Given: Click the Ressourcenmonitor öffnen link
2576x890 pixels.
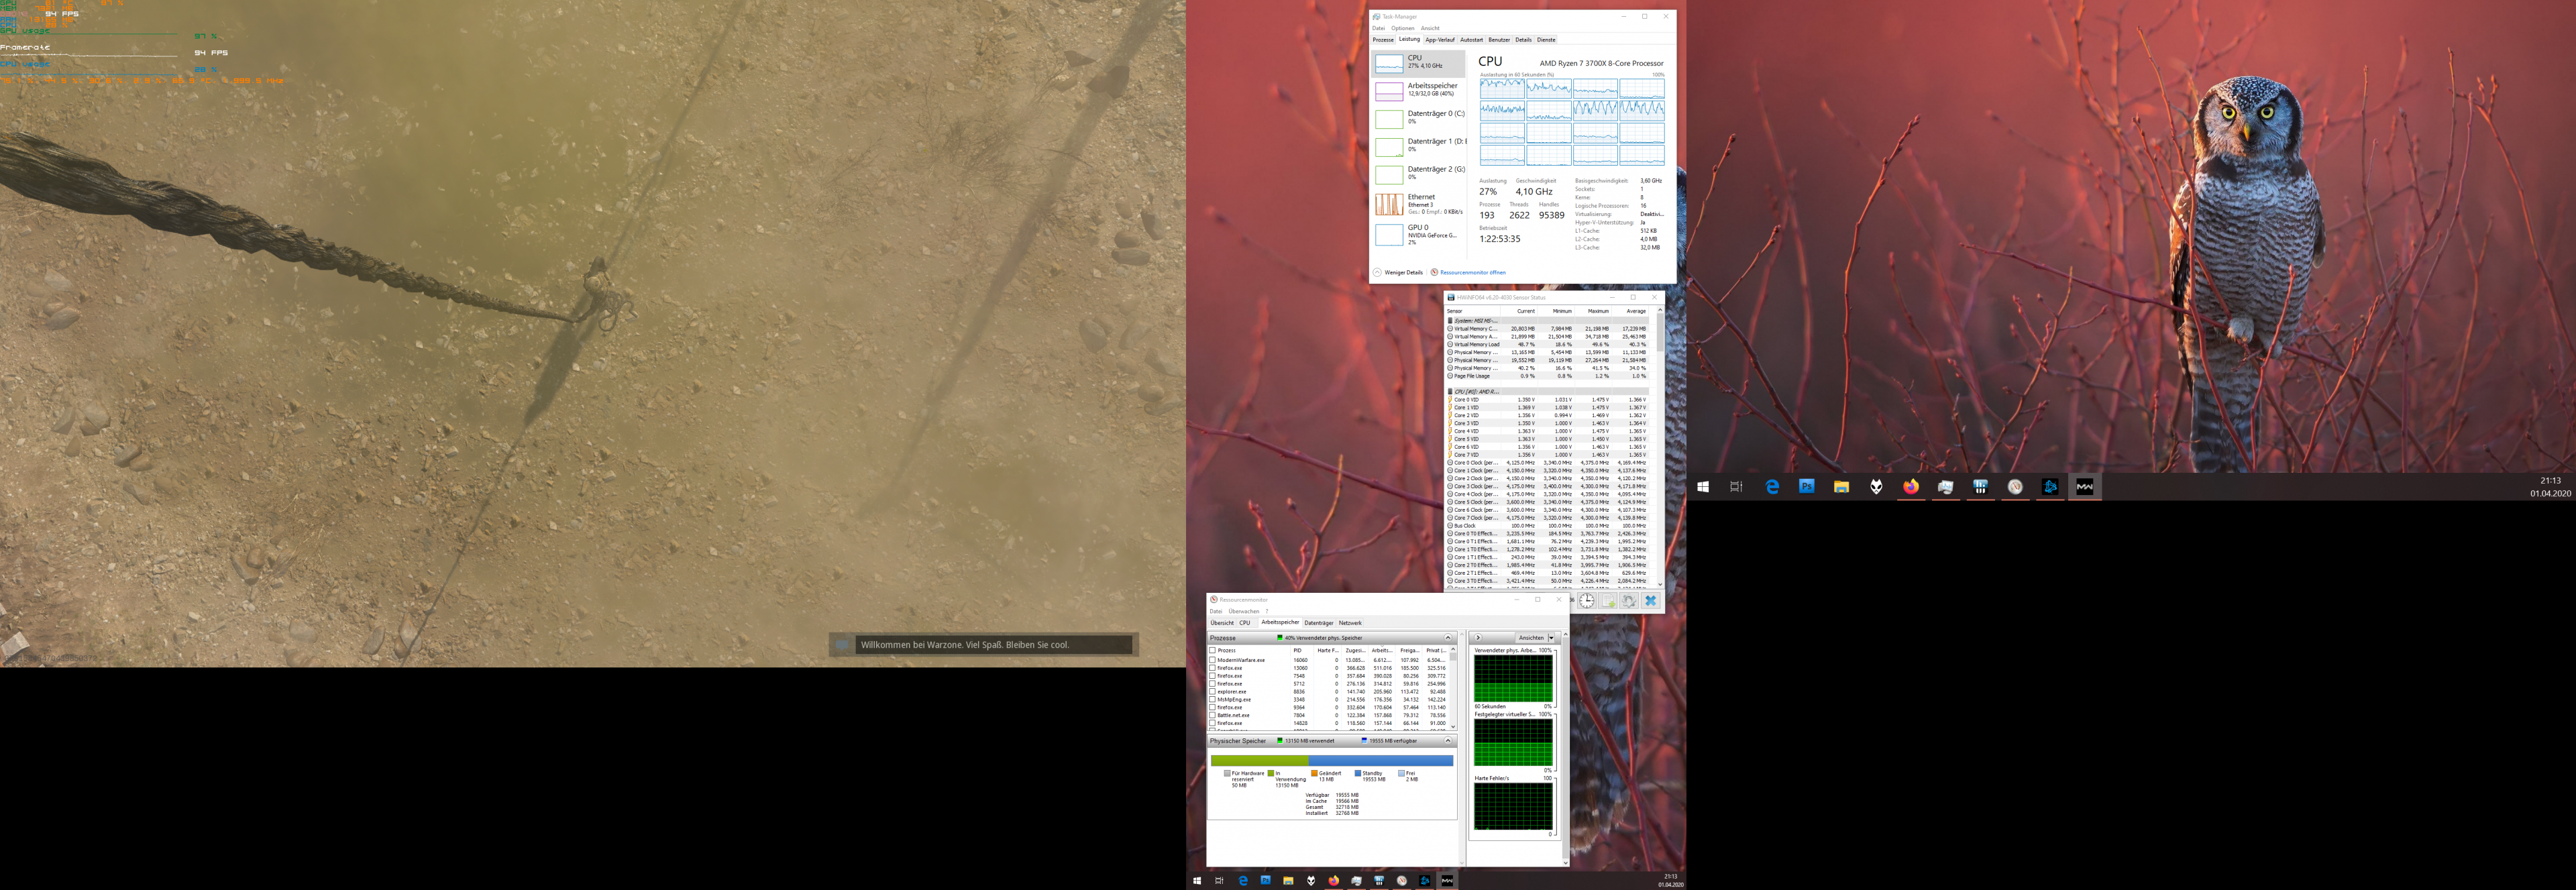Looking at the screenshot, I should point(1472,272).
